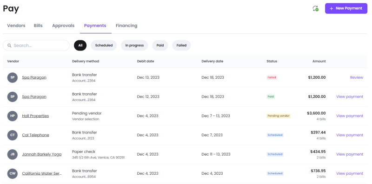View payment for Cal Telephone
Image resolution: width=372 pixels, height=184 pixels.
point(350,135)
